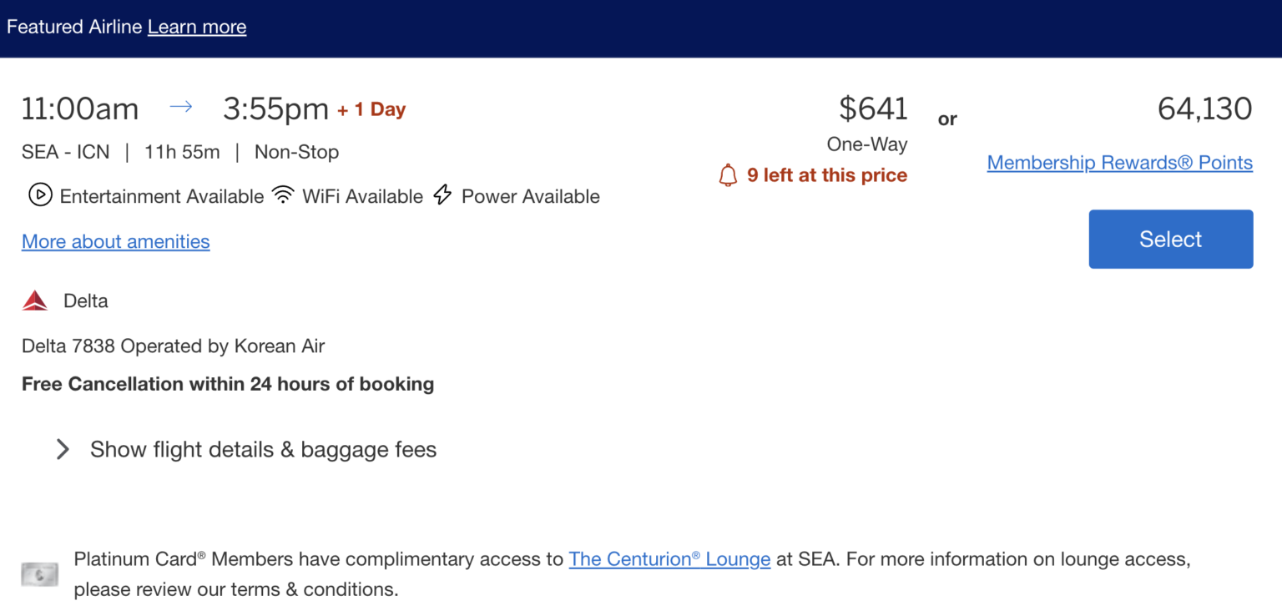
Task: Click the Power Available lightning icon
Action: (442, 194)
